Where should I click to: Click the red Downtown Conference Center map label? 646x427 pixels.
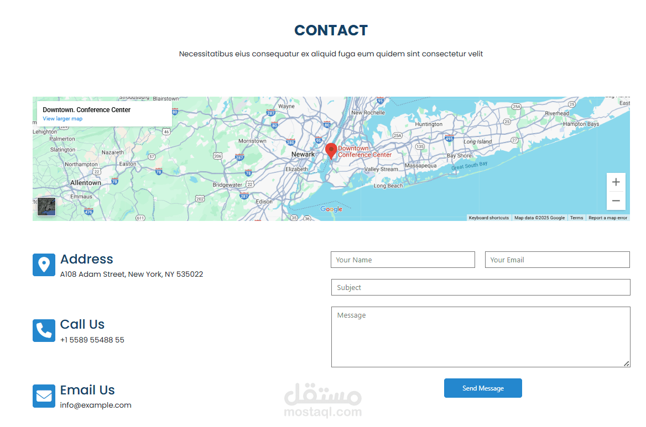click(x=364, y=151)
